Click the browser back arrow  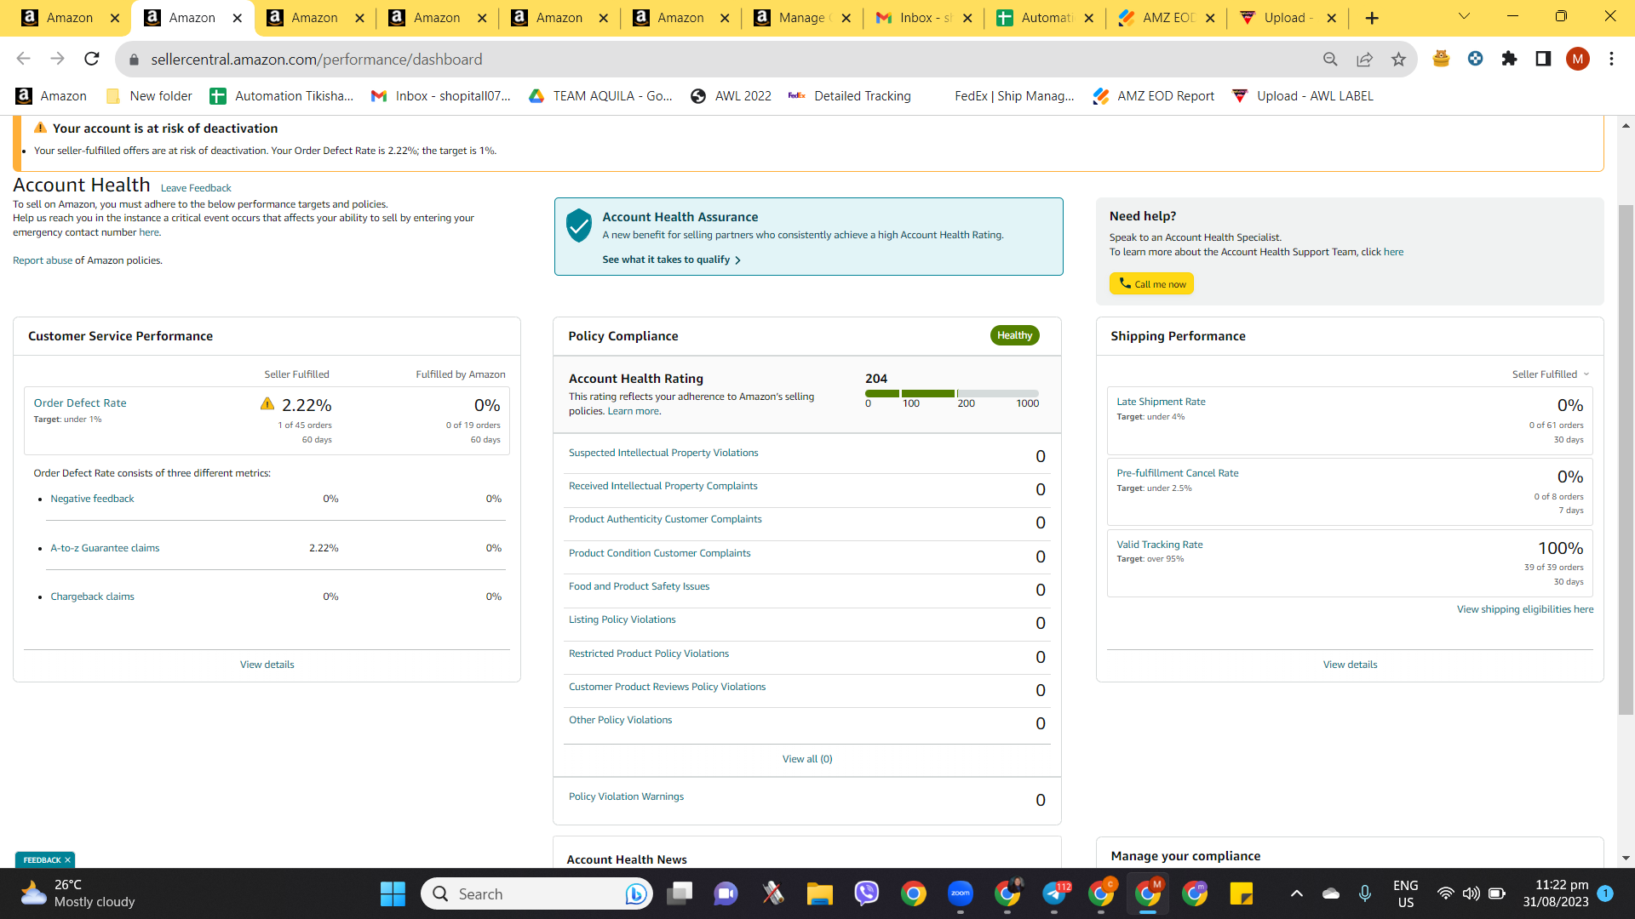[x=23, y=59]
